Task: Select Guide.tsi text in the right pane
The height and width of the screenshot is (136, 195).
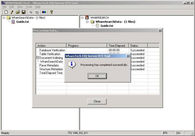Action: pos(107,26)
